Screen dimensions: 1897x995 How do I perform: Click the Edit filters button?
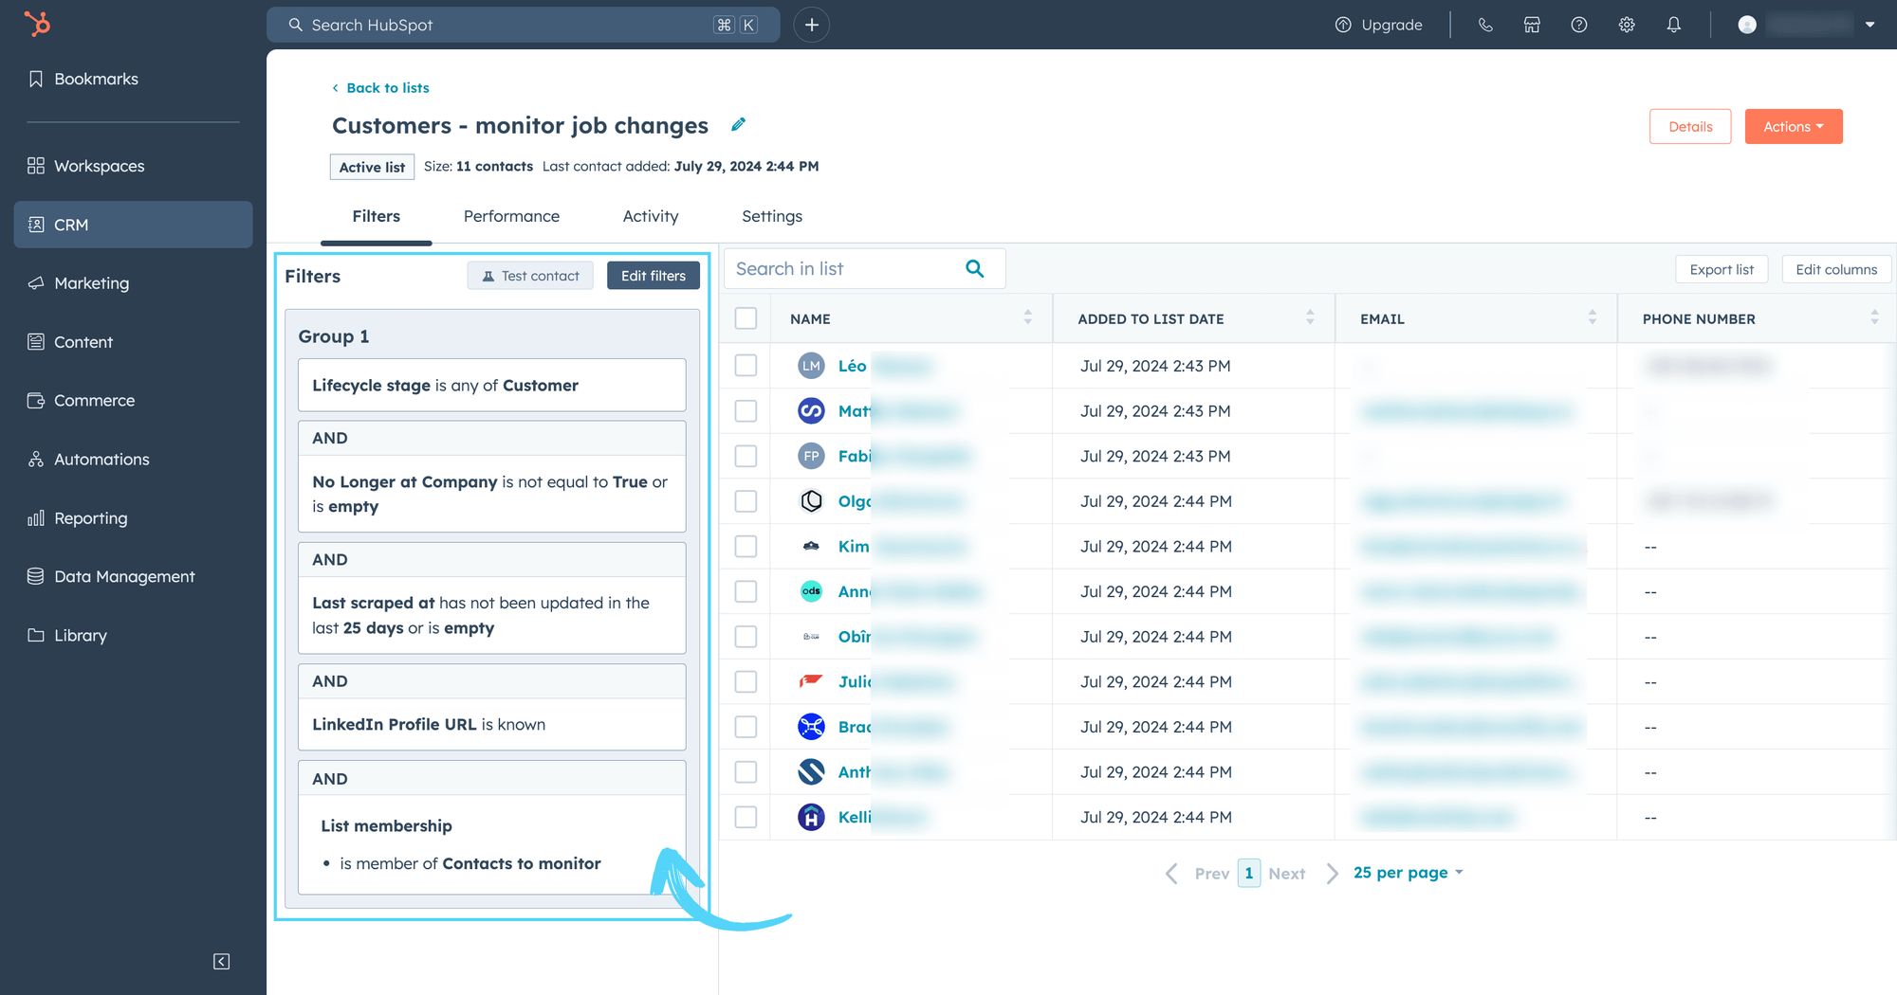654,276
